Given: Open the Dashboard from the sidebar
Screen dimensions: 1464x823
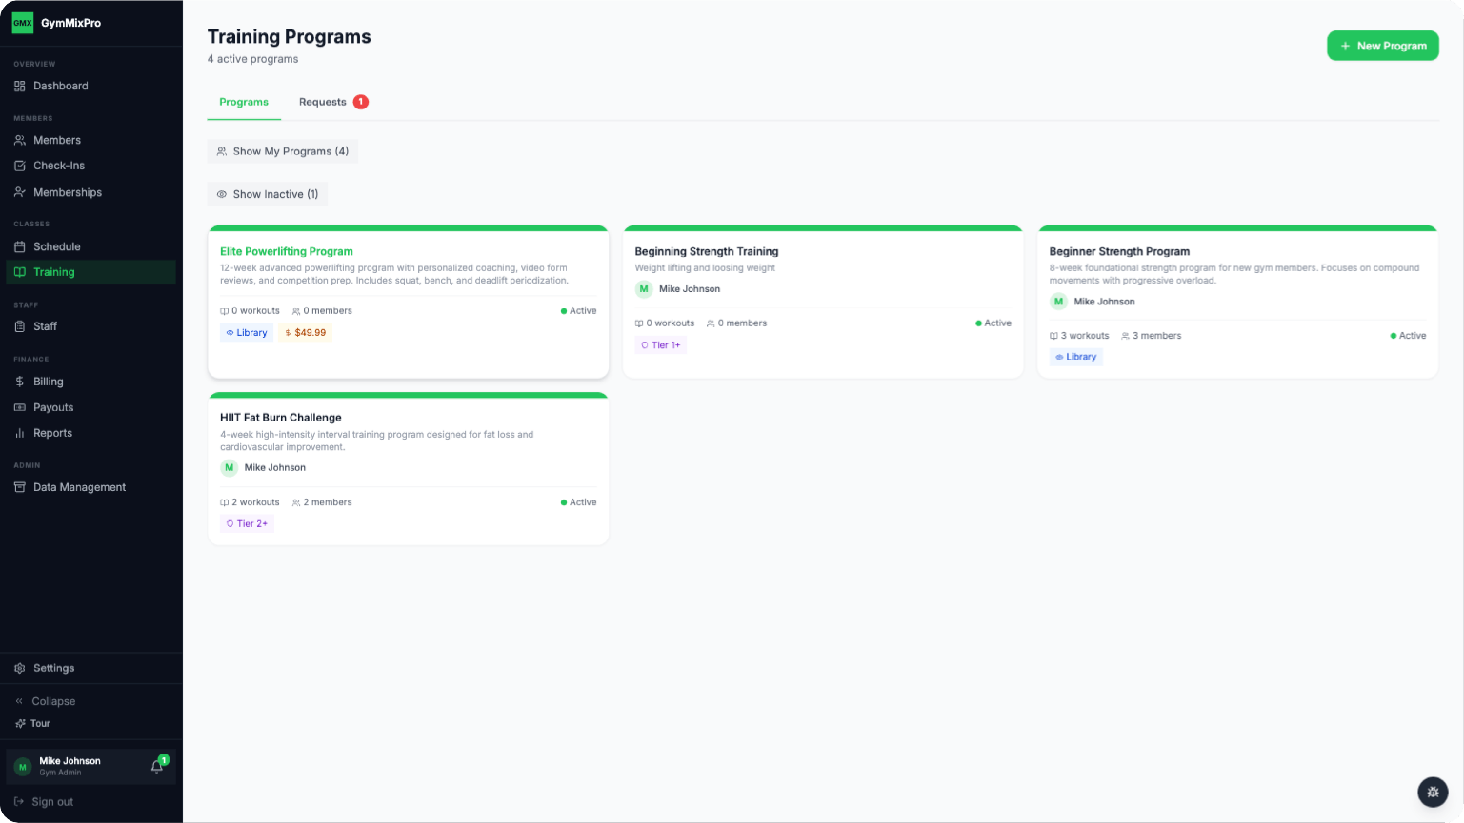Looking at the screenshot, I should (61, 86).
